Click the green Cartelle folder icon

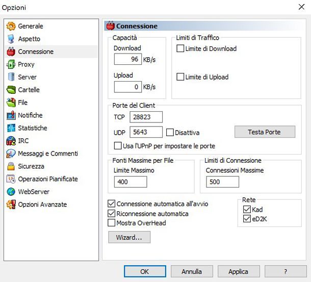tap(11, 90)
